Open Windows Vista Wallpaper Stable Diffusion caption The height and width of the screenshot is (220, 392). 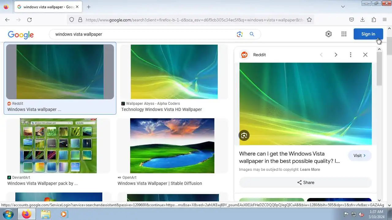160,183
